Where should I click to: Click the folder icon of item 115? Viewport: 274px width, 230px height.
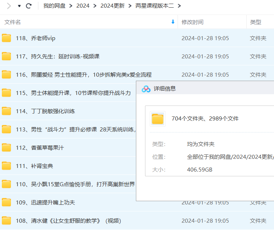click(x=7, y=93)
